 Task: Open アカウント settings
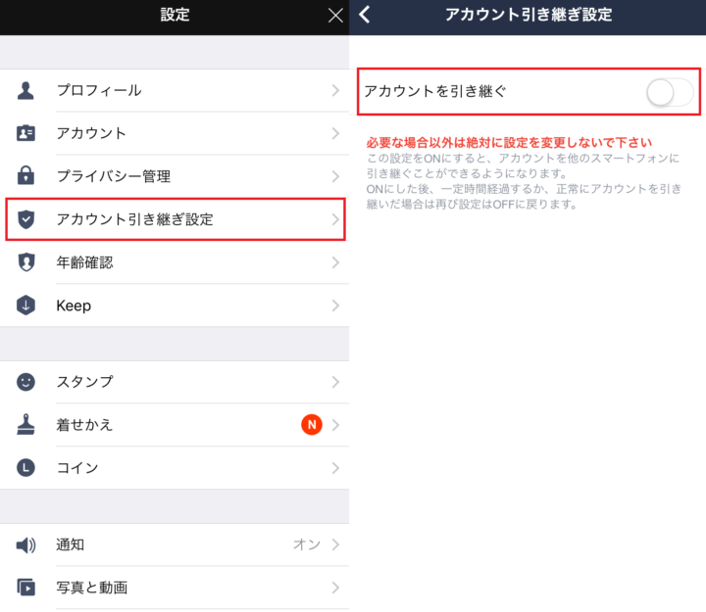pyautogui.click(x=175, y=133)
